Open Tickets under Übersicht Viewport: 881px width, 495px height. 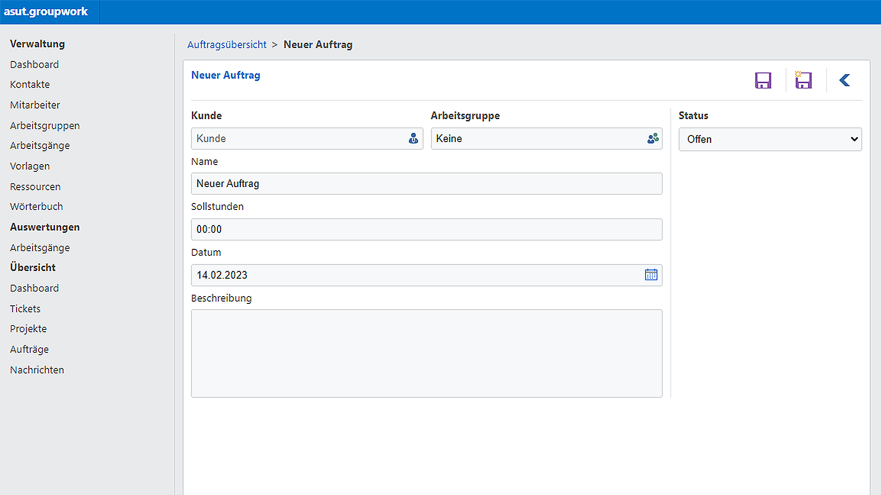(x=25, y=309)
